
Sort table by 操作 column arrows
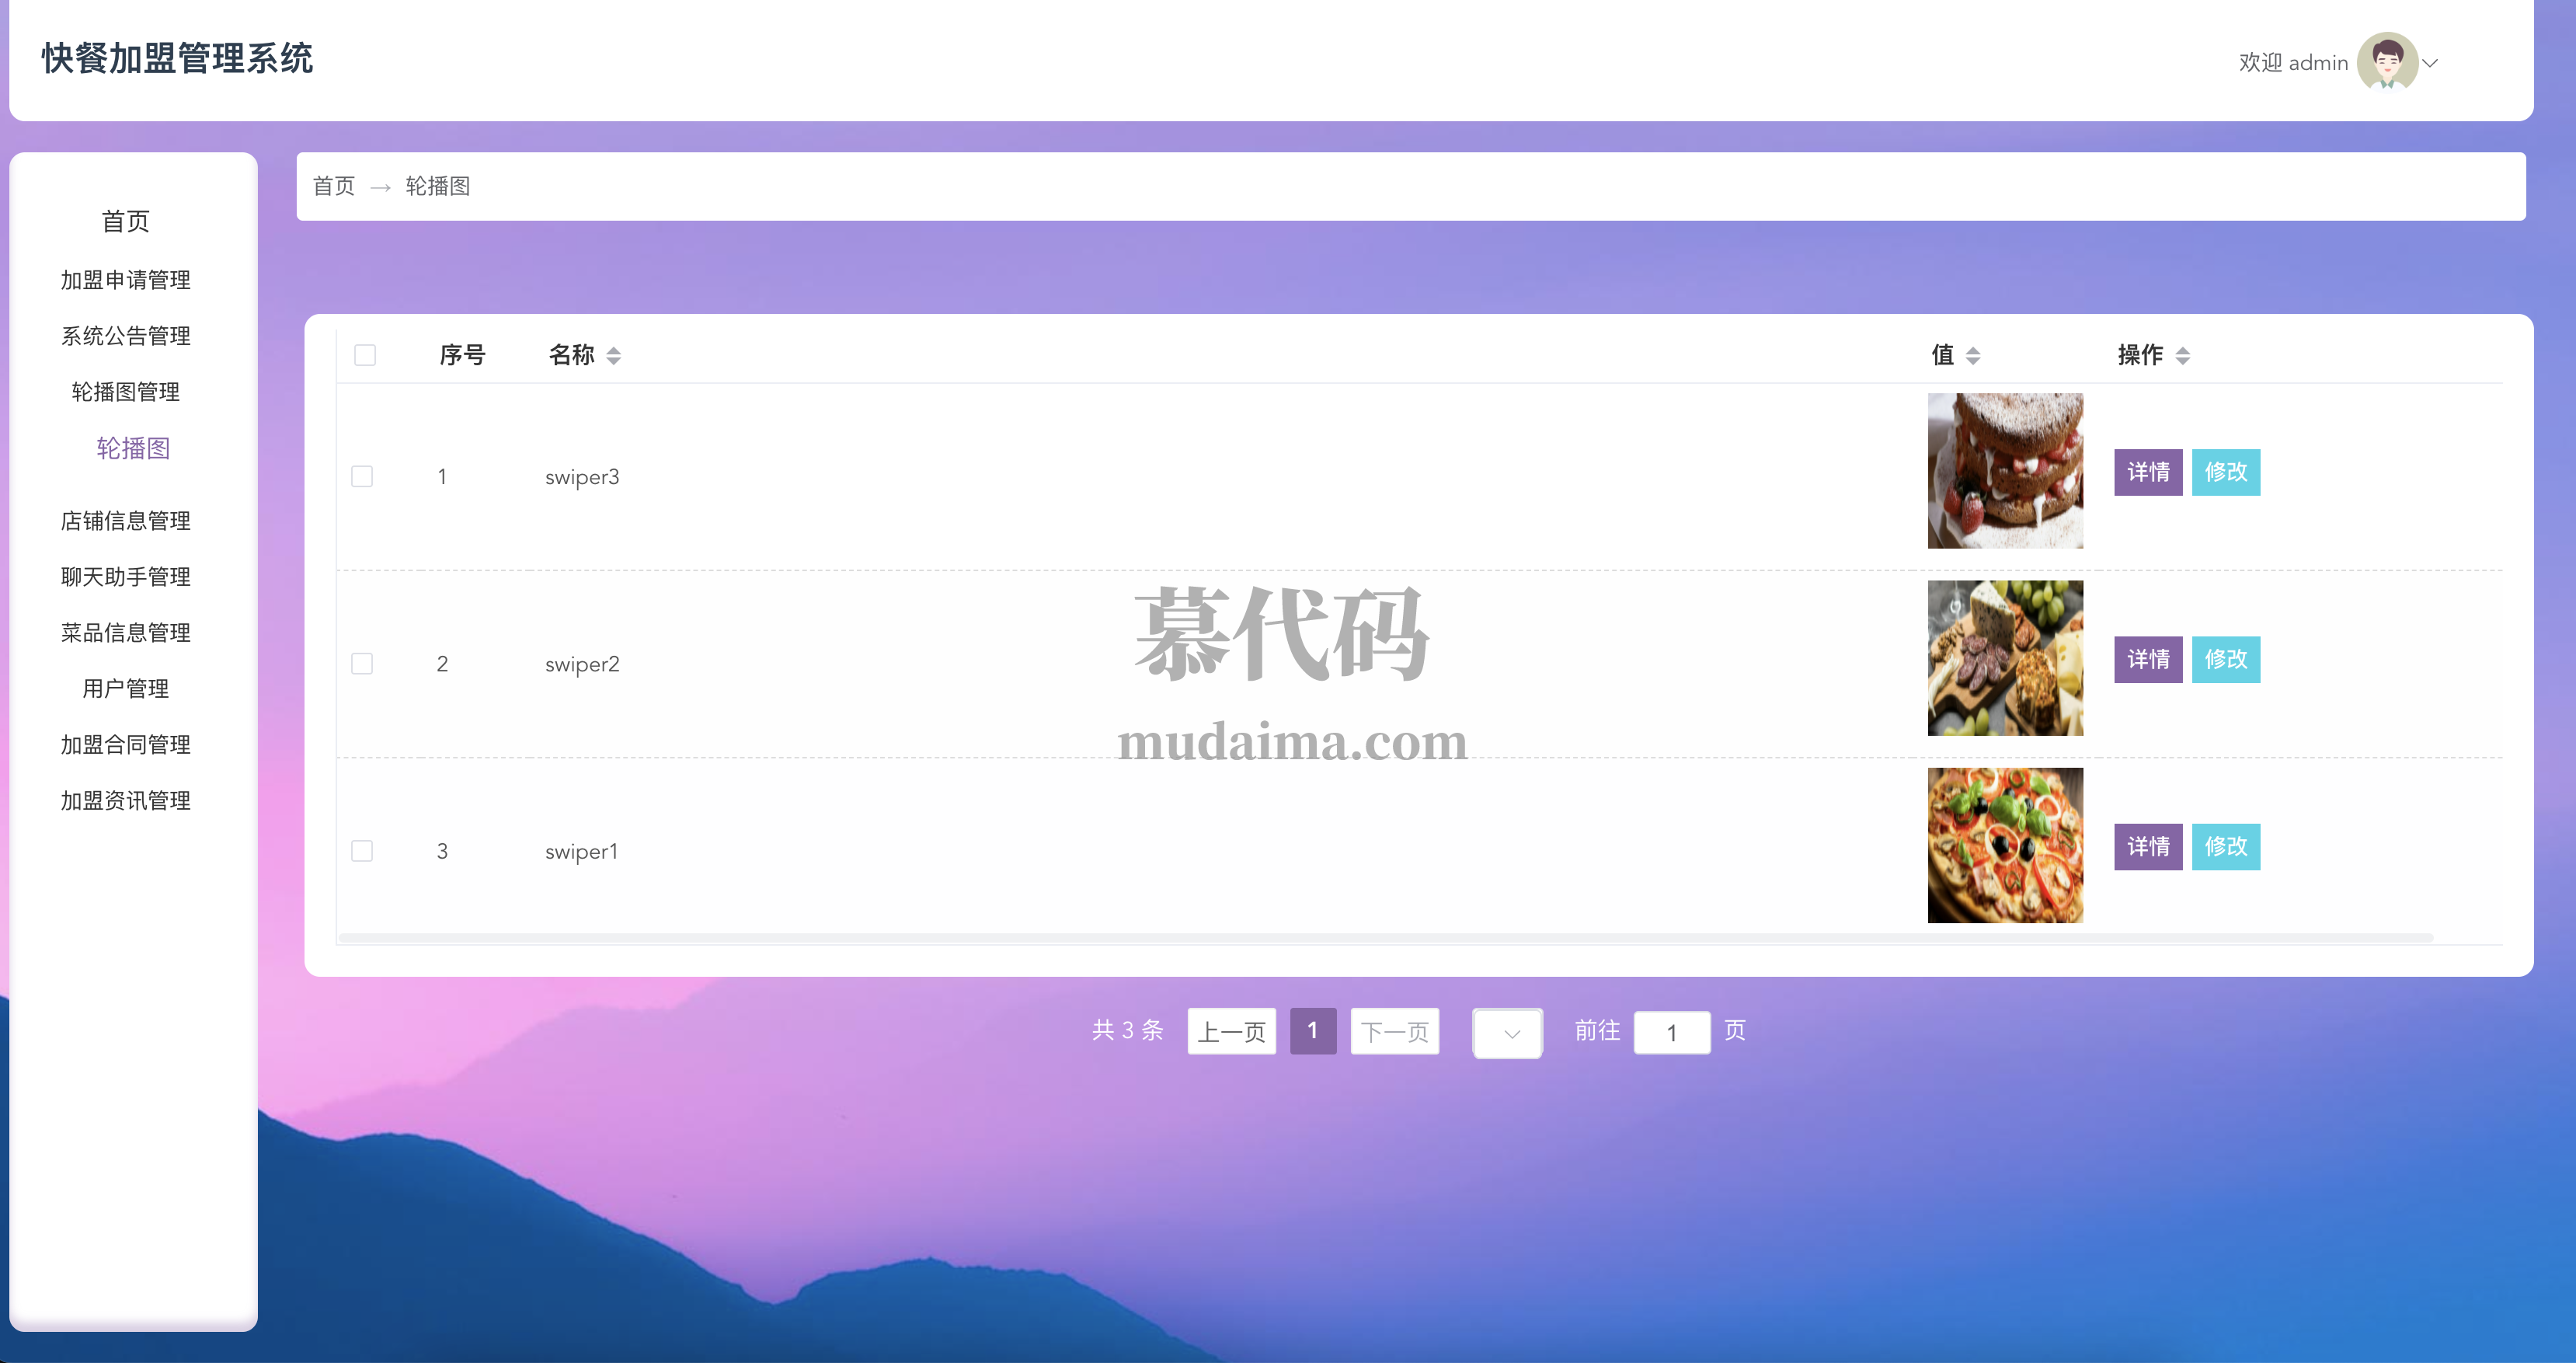[2182, 356]
